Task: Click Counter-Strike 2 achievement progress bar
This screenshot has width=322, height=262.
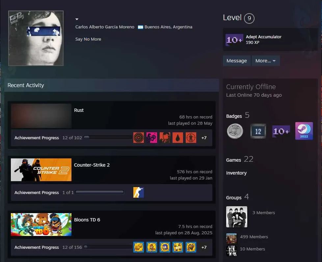Action: pyautogui.click(x=100, y=192)
